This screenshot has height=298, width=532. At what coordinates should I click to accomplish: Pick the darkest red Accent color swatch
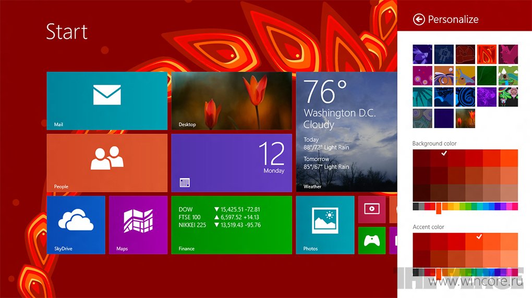[x=421, y=258]
